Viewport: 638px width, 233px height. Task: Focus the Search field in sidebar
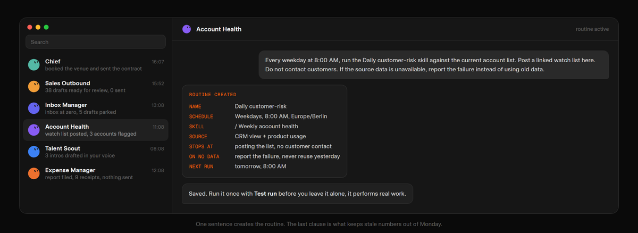pos(96,42)
